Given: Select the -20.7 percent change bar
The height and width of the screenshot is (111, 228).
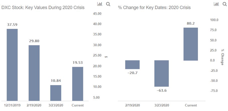Looking at the screenshot, I should click(x=132, y=65).
